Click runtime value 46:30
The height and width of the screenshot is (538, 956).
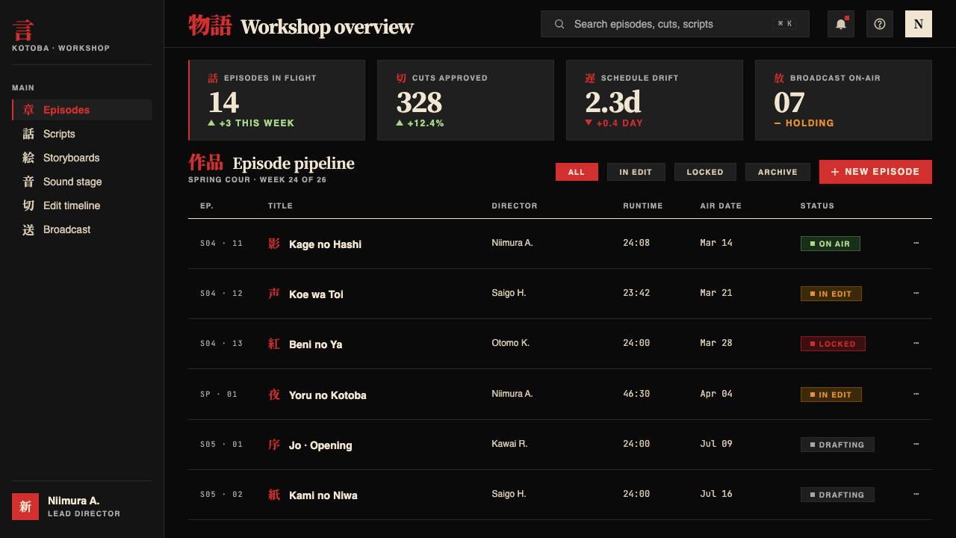[636, 394]
